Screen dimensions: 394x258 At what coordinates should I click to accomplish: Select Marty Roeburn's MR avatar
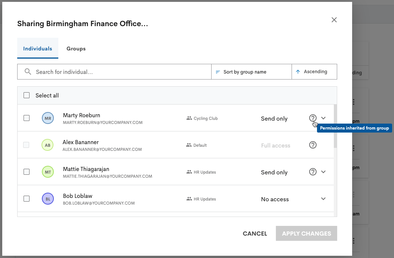(48, 118)
